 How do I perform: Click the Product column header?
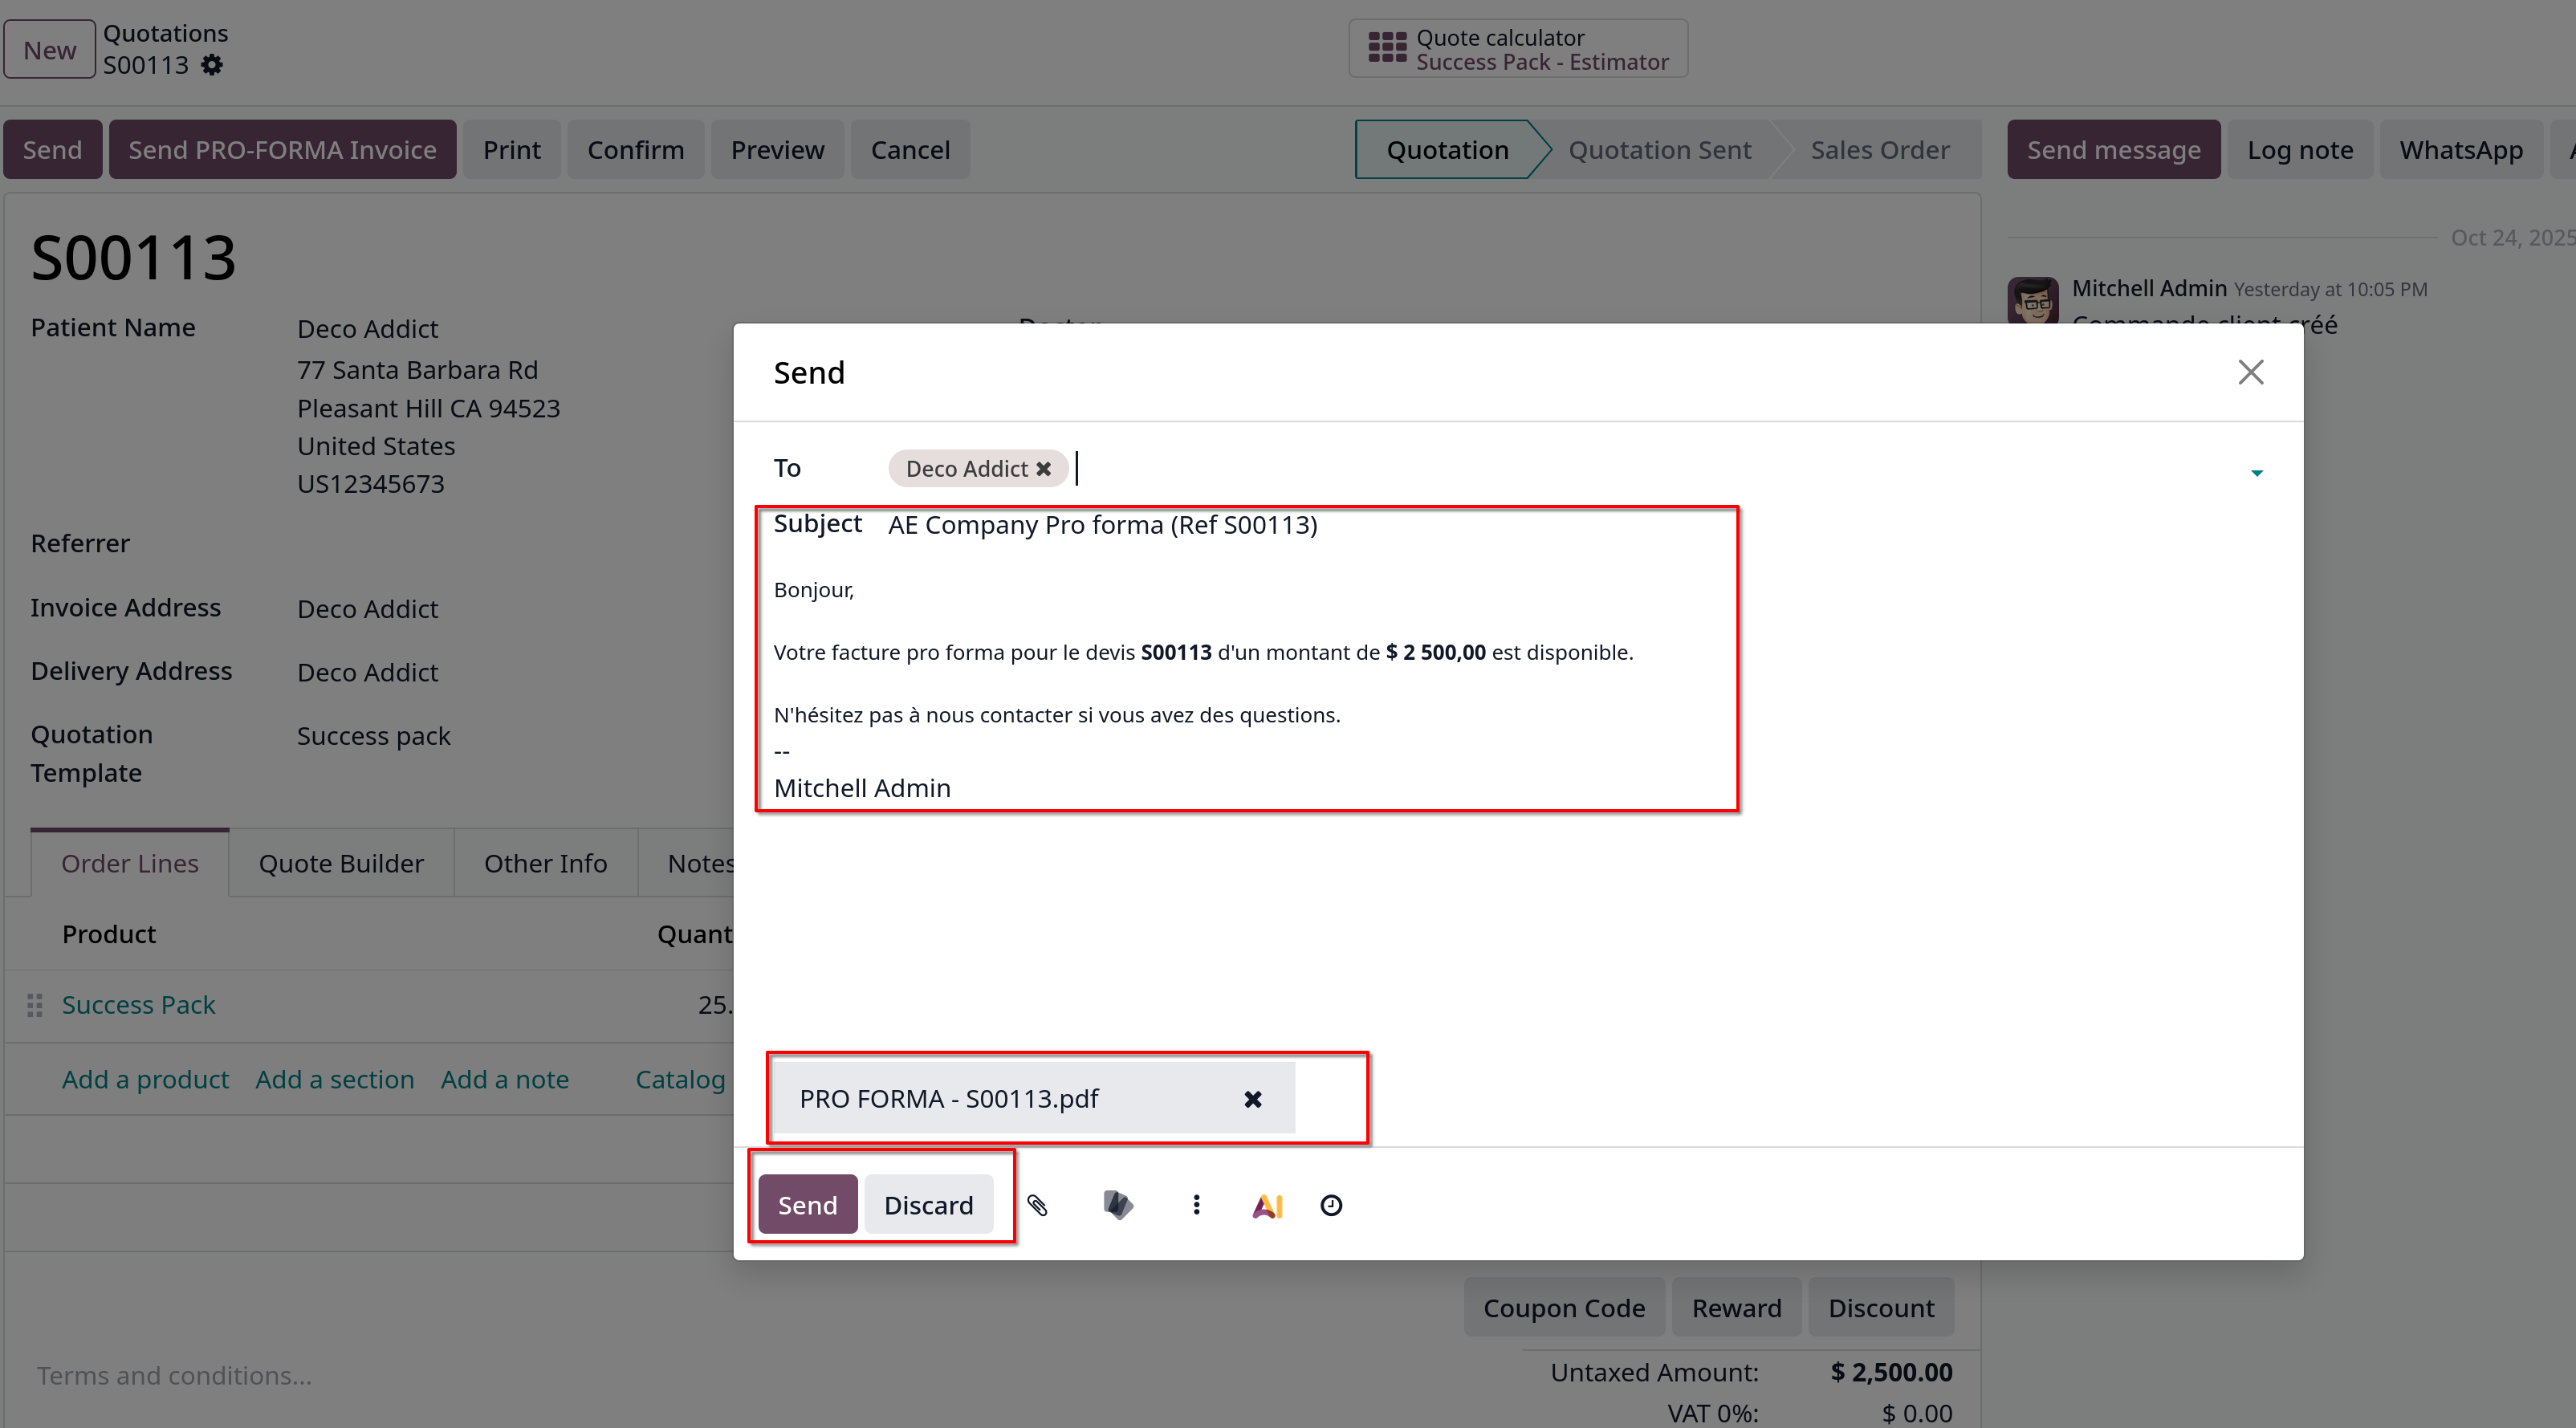[x=109, y=934]
